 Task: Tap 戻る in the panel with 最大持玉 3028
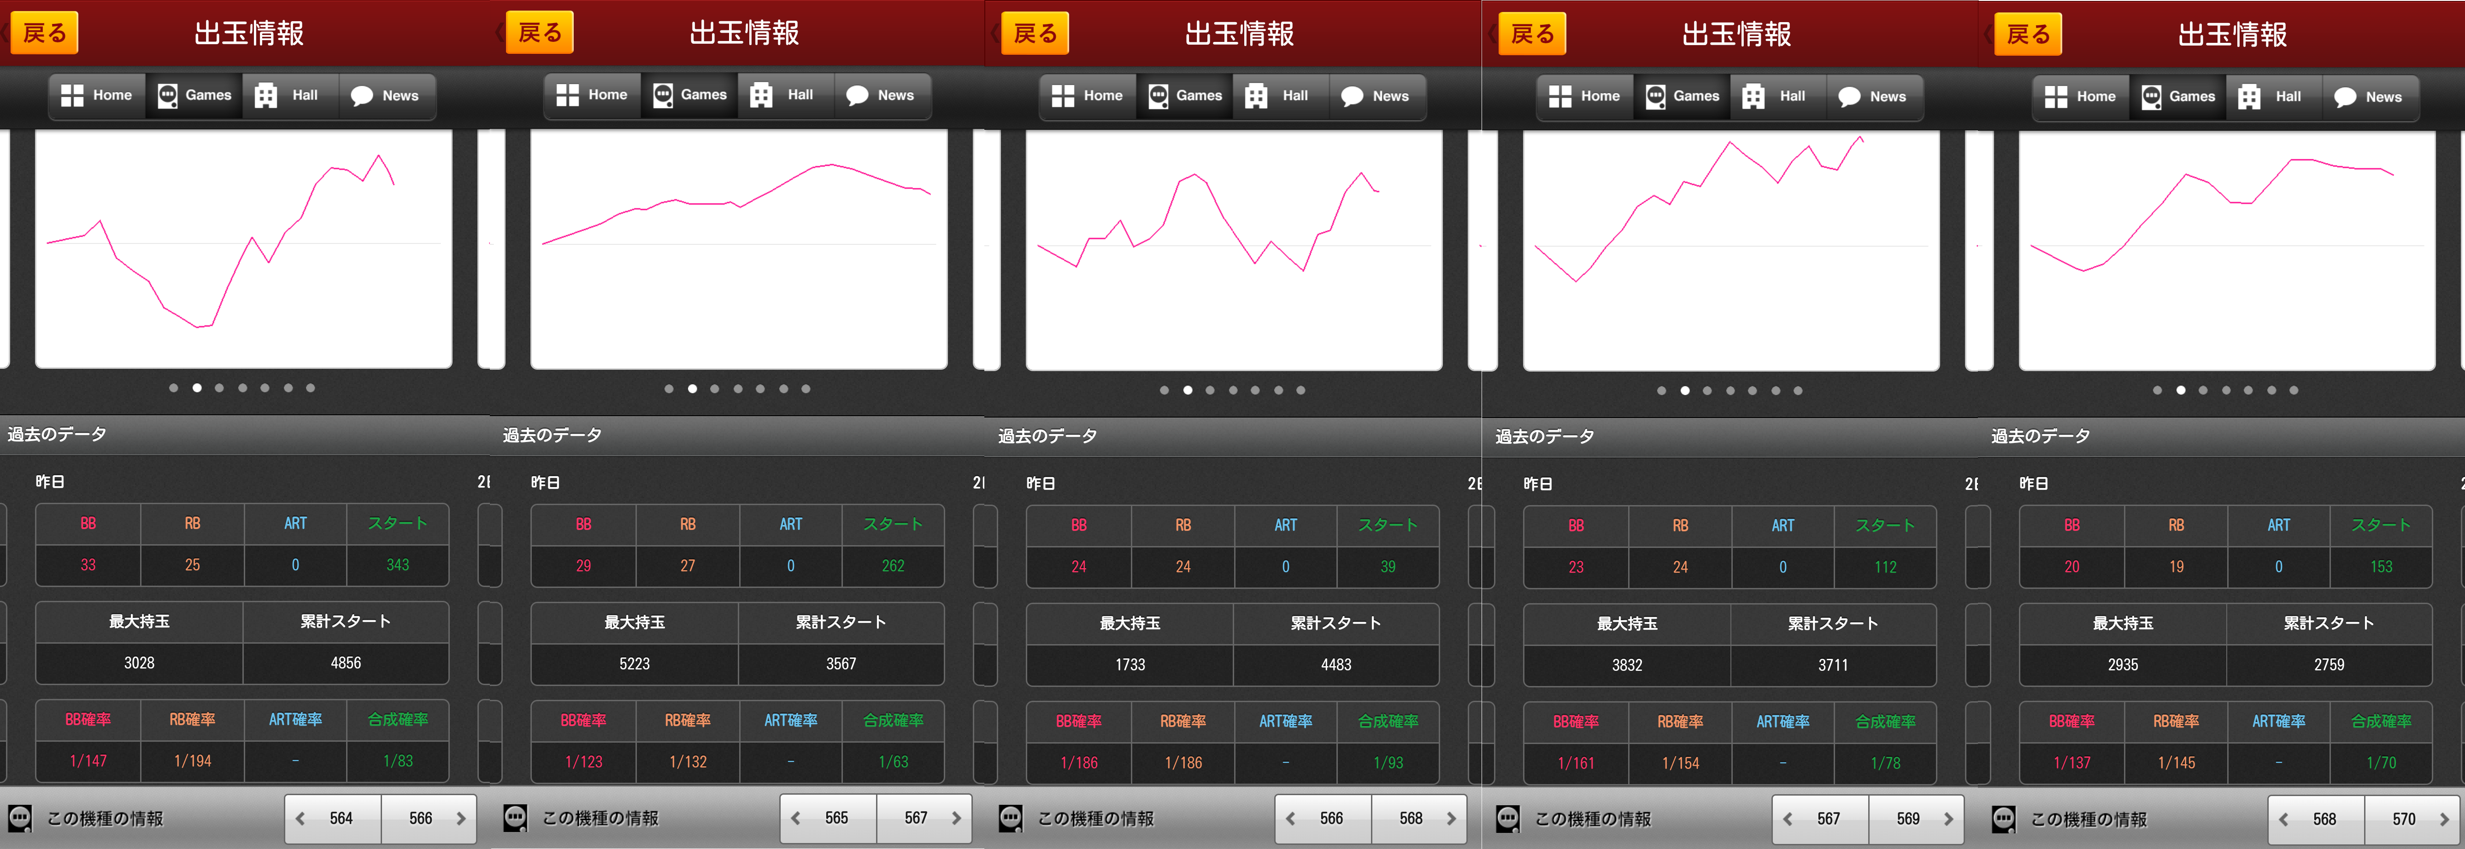click(x=44, y=33)
